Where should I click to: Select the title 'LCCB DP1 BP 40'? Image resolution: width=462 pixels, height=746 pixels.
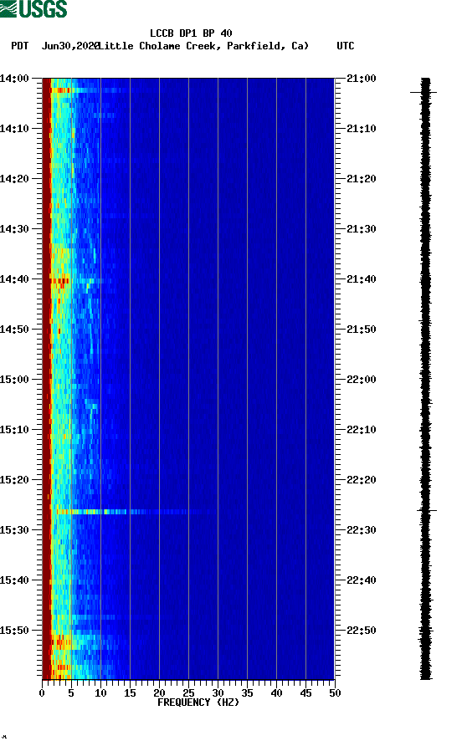pyautogui.click(x=191, y=33)
